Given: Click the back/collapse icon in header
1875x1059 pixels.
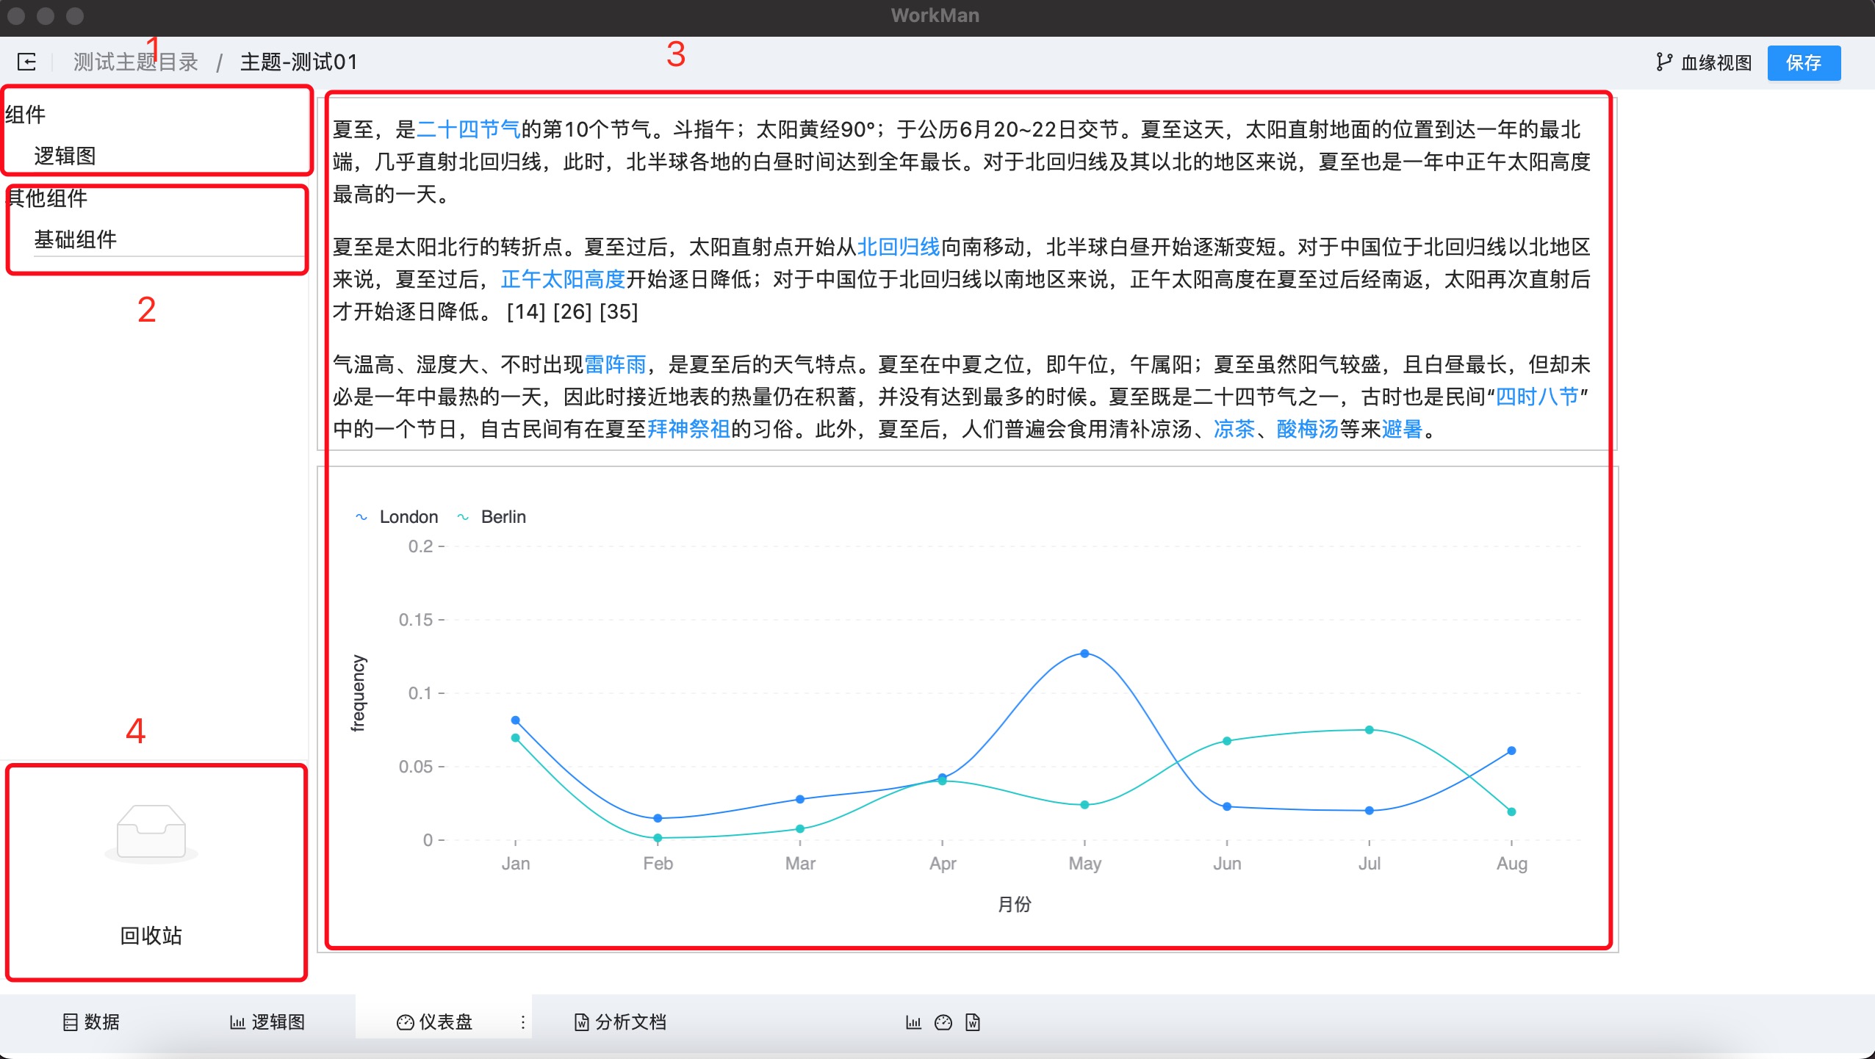Looking at the screenshot, I should point(26,62).
